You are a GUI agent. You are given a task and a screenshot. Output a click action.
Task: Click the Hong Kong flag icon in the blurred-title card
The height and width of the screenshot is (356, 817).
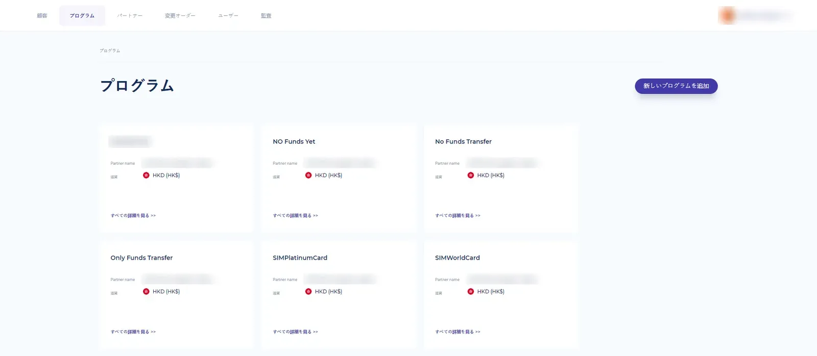pos(146,175)
